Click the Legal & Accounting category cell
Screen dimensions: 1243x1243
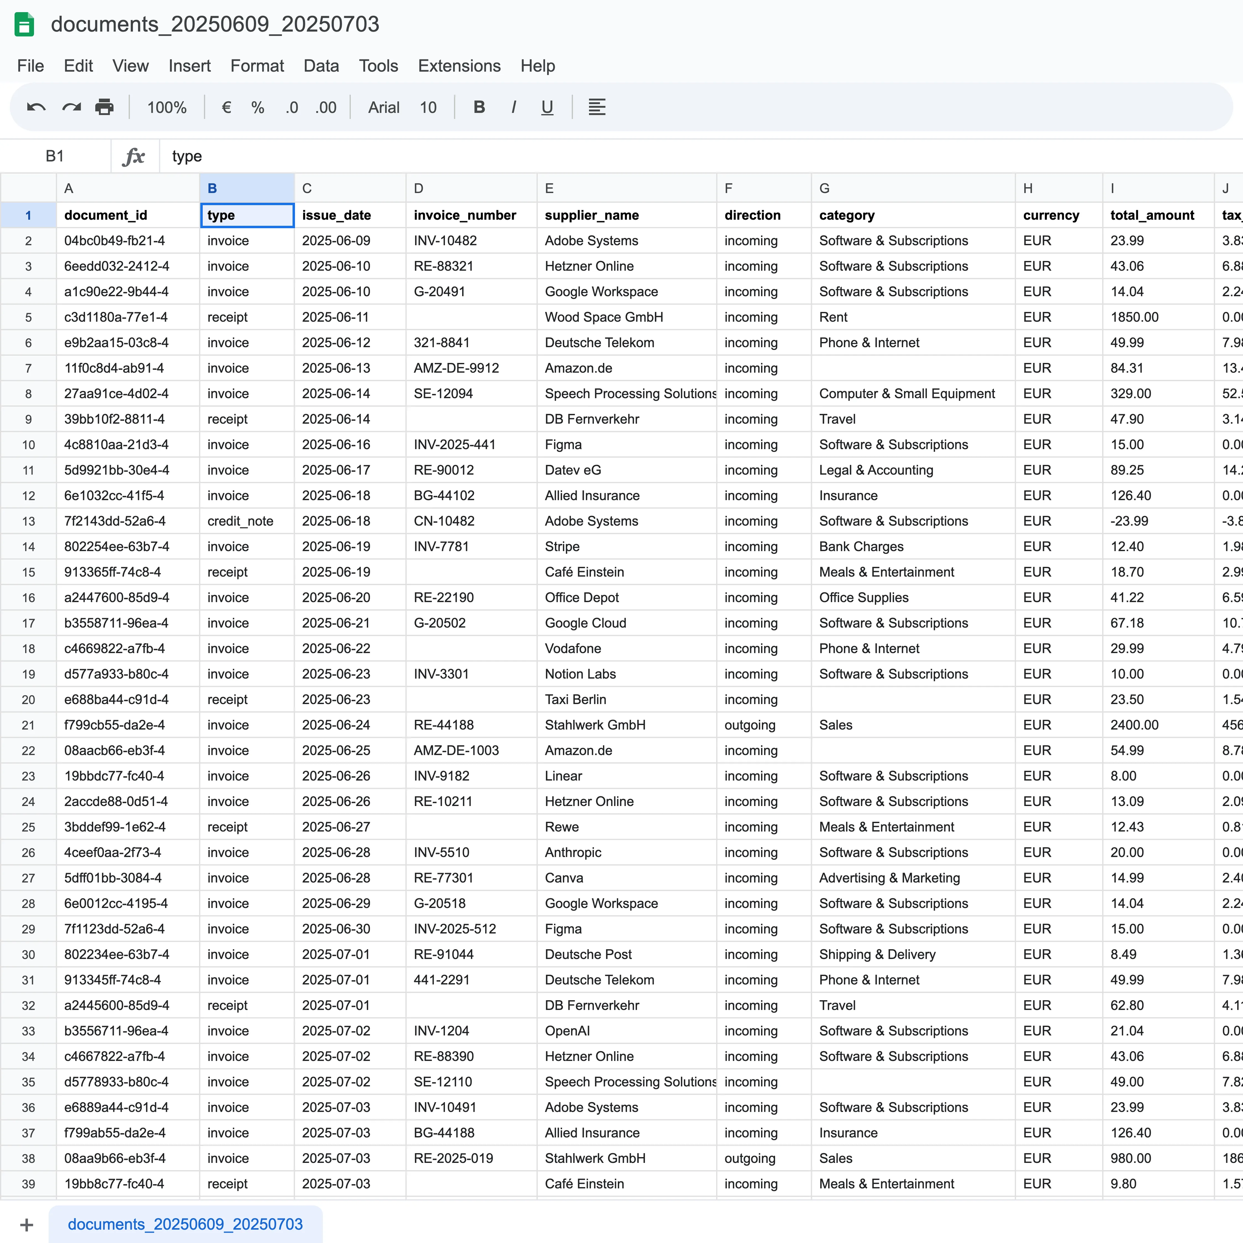[913, 470]
